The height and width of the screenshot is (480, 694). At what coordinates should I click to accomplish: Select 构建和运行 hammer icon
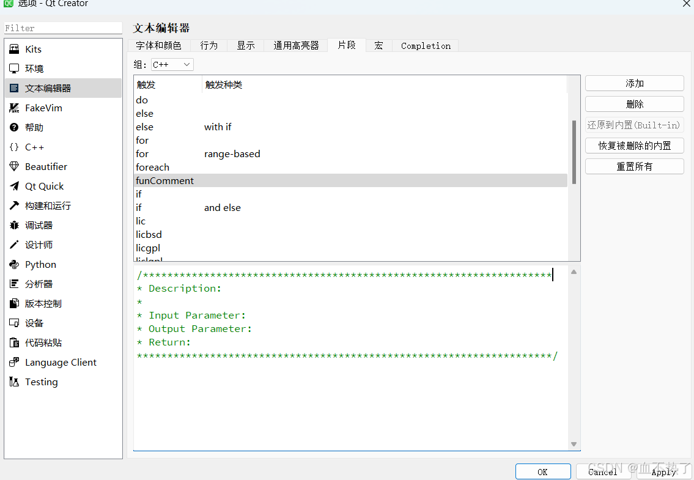14,205
